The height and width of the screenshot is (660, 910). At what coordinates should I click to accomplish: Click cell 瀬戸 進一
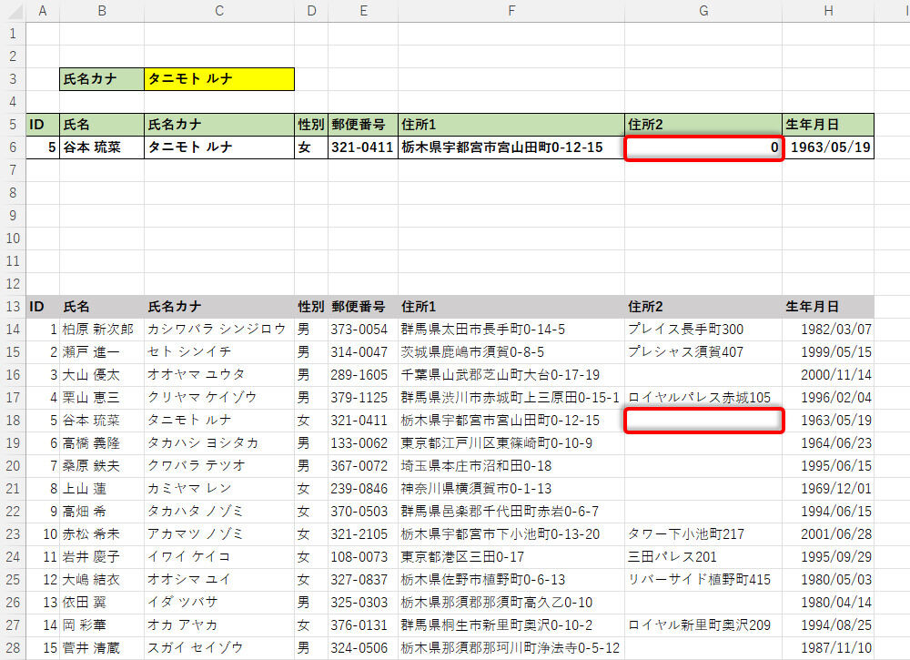(x=102, y=351)
